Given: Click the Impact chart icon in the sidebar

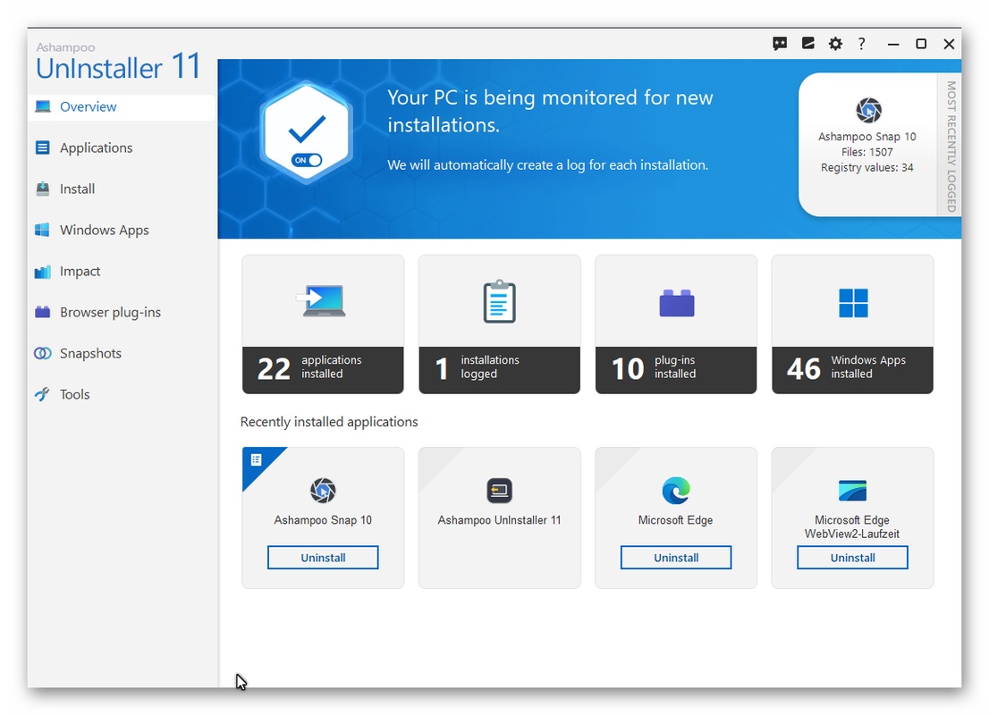Looking at the screenshot, I should tap(42, 272).
